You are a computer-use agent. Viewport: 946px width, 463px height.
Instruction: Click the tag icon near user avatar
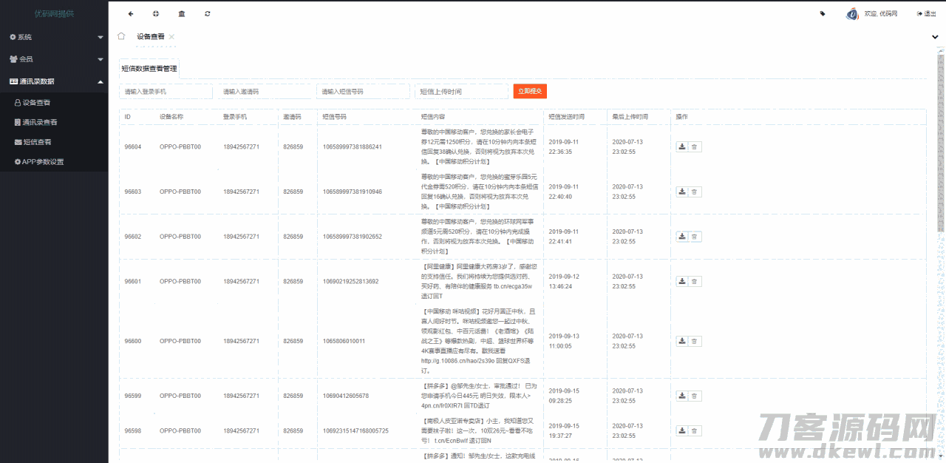pyautogui.click(x=823, y=13)
